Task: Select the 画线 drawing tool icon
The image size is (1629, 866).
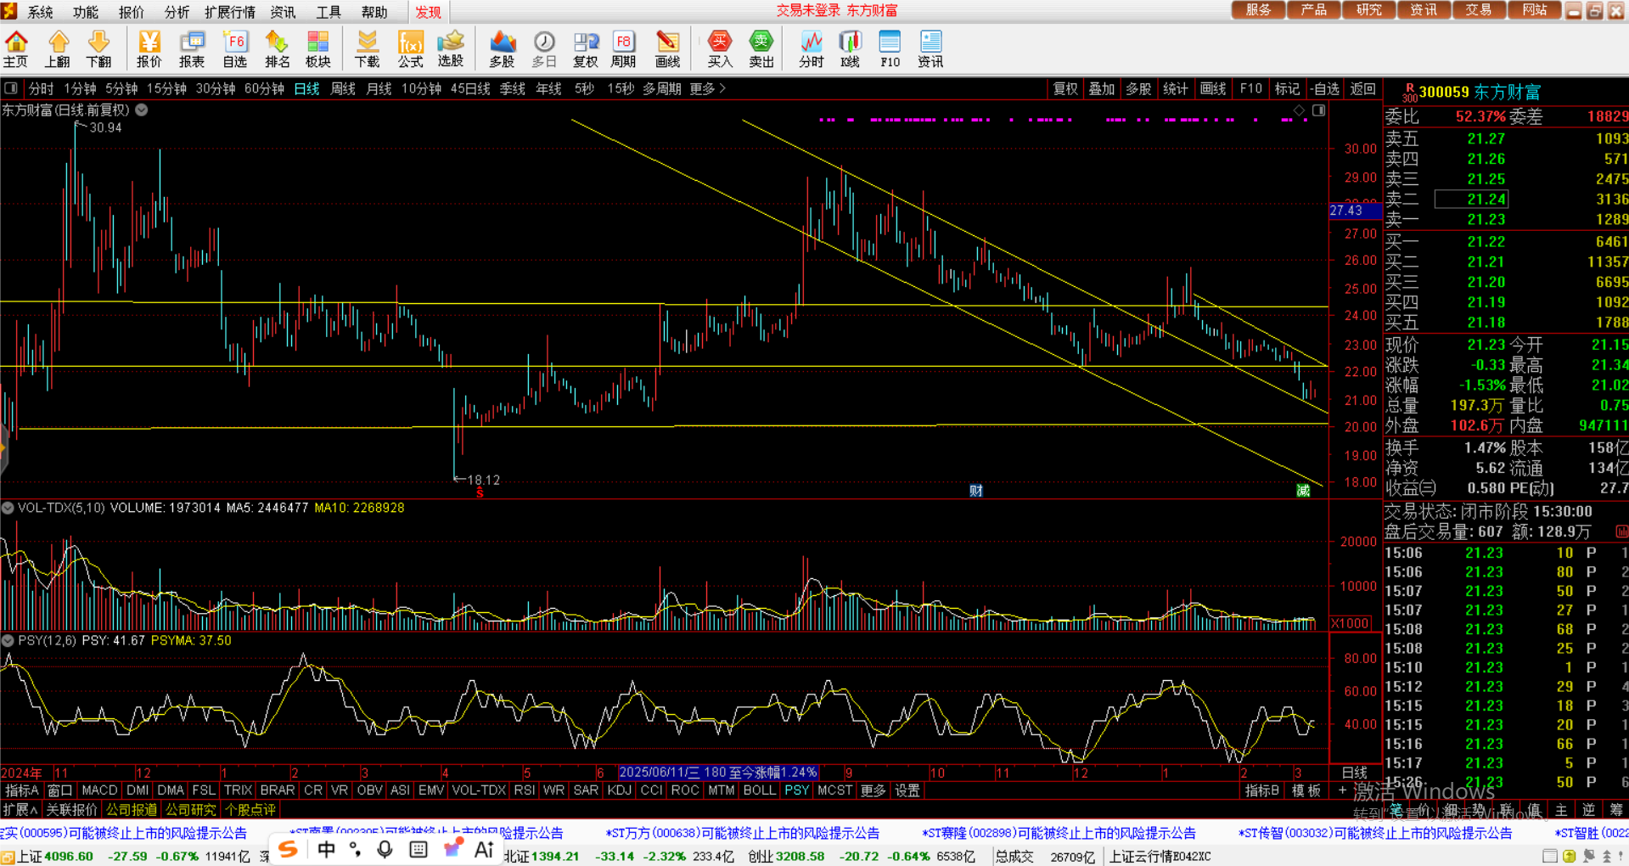Action: [668, 49]
